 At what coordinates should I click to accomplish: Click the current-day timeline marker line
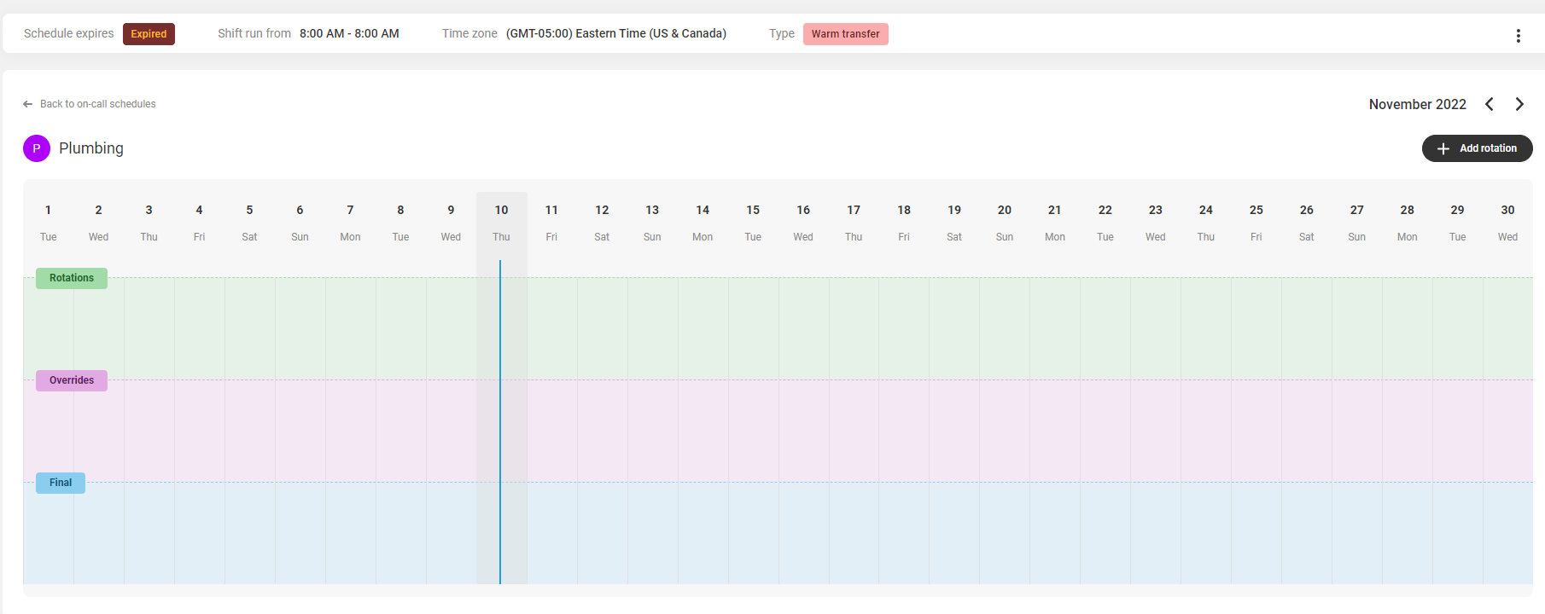[x=500, y=422]
